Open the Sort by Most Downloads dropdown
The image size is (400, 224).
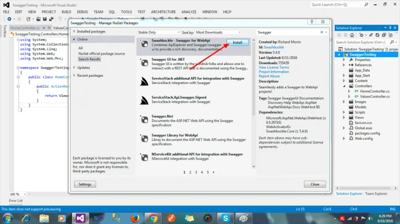point(218,33)
